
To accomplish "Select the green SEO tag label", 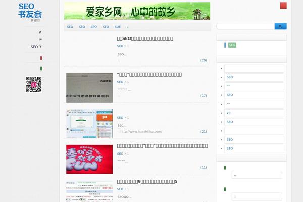I will [x=232, y=45].
